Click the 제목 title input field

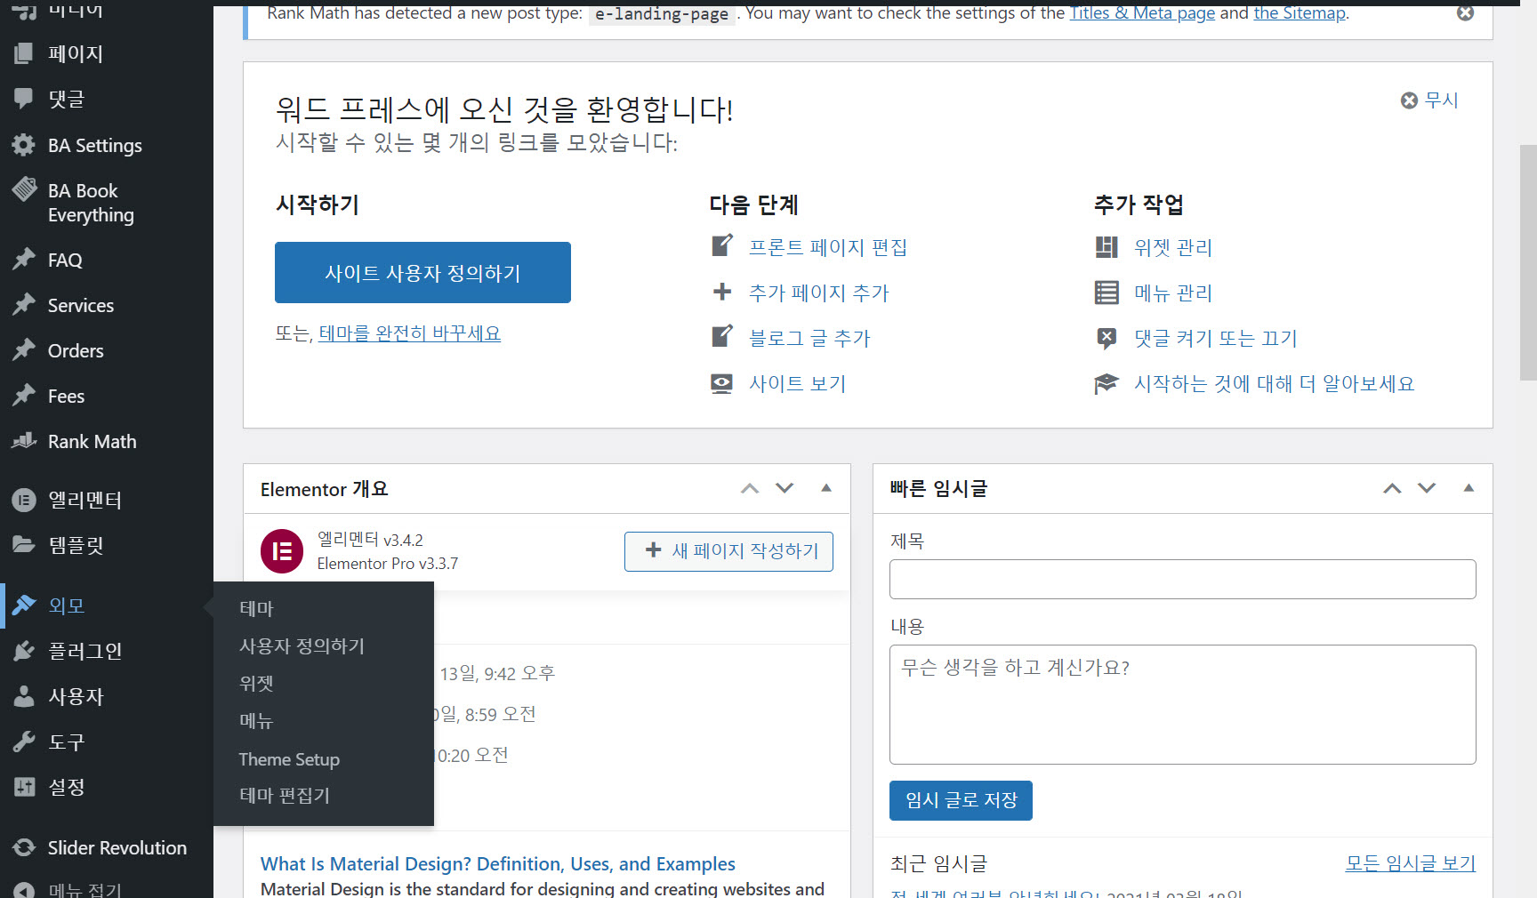1183,579
